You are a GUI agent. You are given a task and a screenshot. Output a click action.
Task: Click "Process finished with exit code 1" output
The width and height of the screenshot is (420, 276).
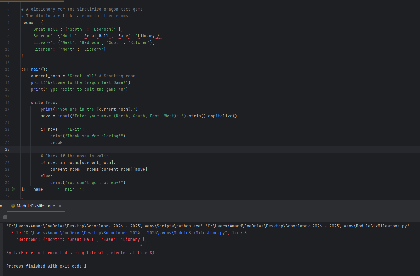tap(46, 266)
